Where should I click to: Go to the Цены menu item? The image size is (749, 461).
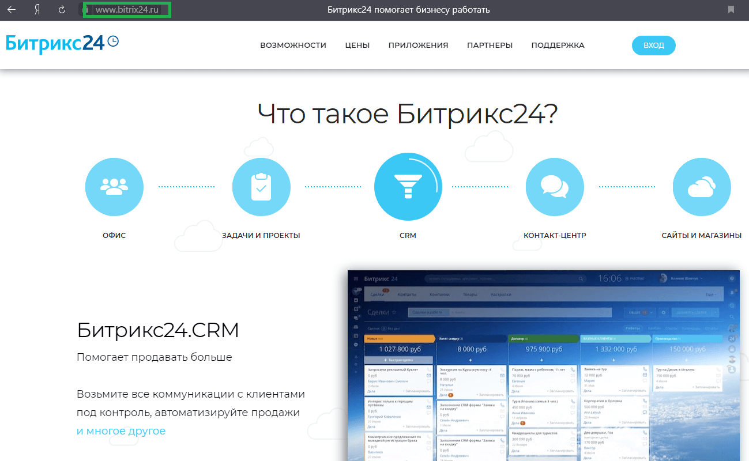coord(357,46)
